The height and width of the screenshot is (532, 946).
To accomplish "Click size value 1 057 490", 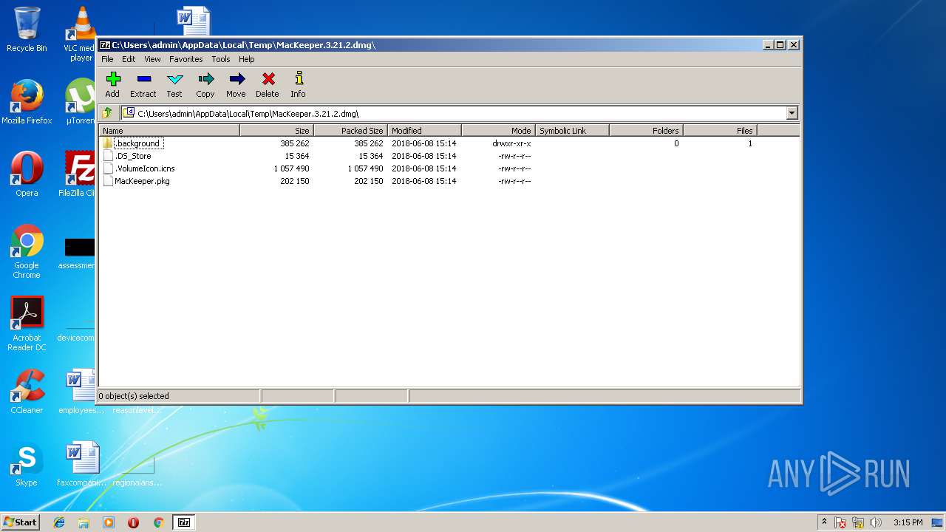I will (x=291, y=168).
